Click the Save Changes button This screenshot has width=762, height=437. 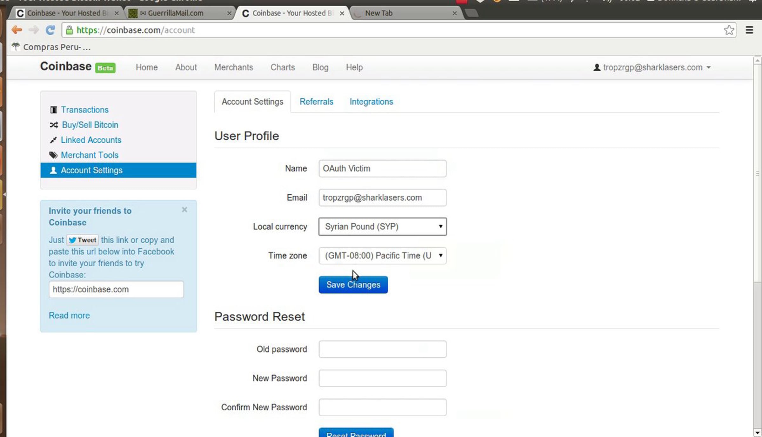click(353, 285)
